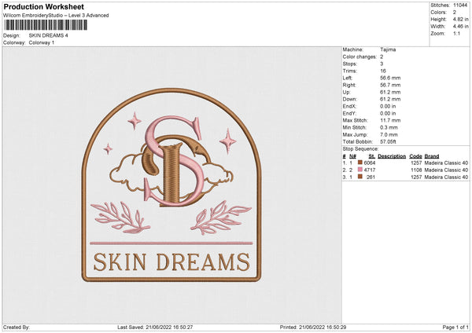Click the 'Printed: 21/06/2022 16:50:29' footer text

[x=313, y=328]
